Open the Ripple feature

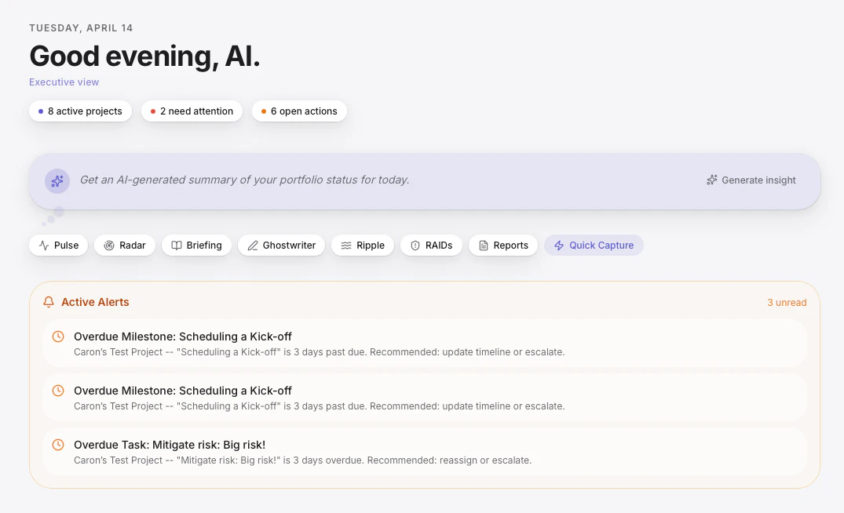point(362,245)
